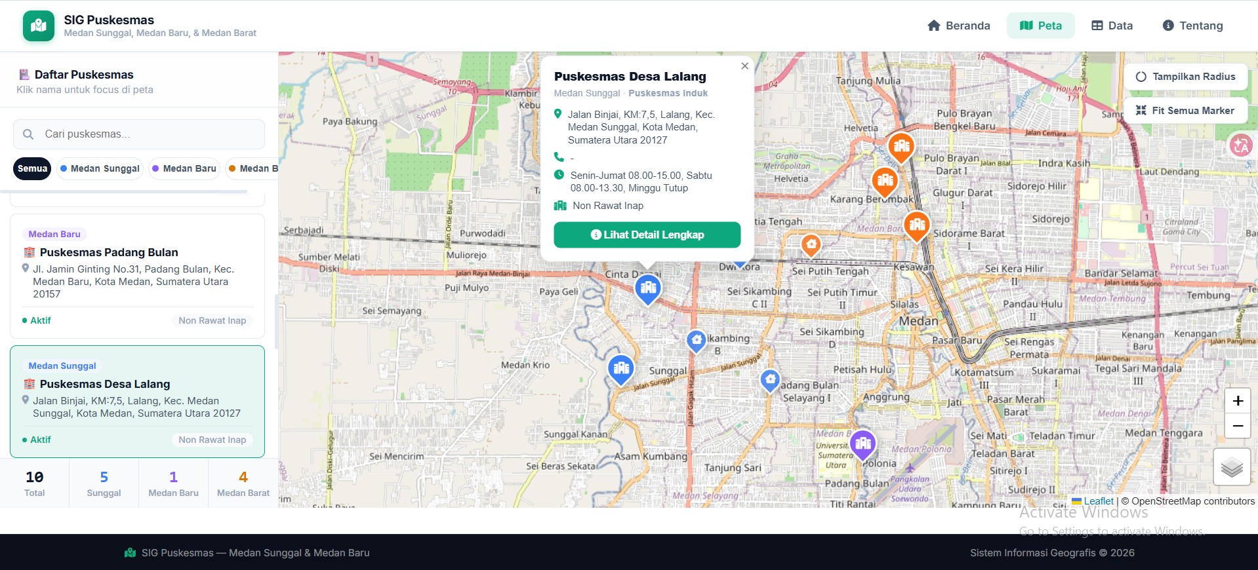Click Non Rawat Inap badge on Desa Lalang card

[x=213, y=440]
